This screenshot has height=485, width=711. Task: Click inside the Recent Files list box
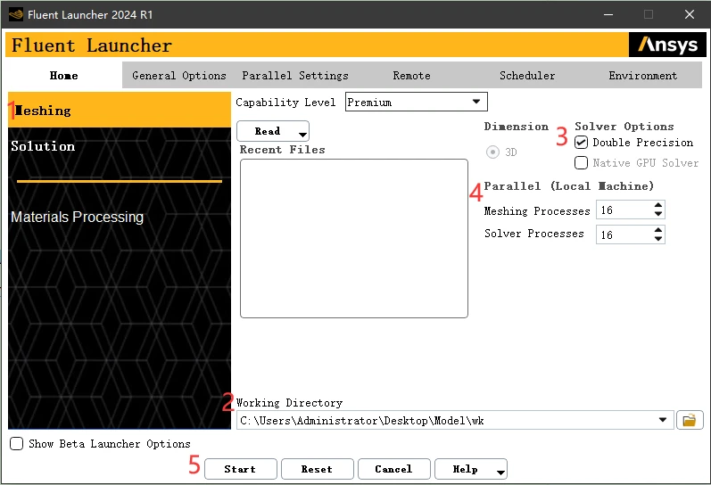tap(353, 238)
